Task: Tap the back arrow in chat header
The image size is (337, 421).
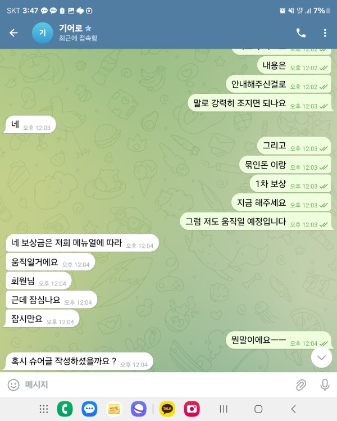Action: point(13,33)
